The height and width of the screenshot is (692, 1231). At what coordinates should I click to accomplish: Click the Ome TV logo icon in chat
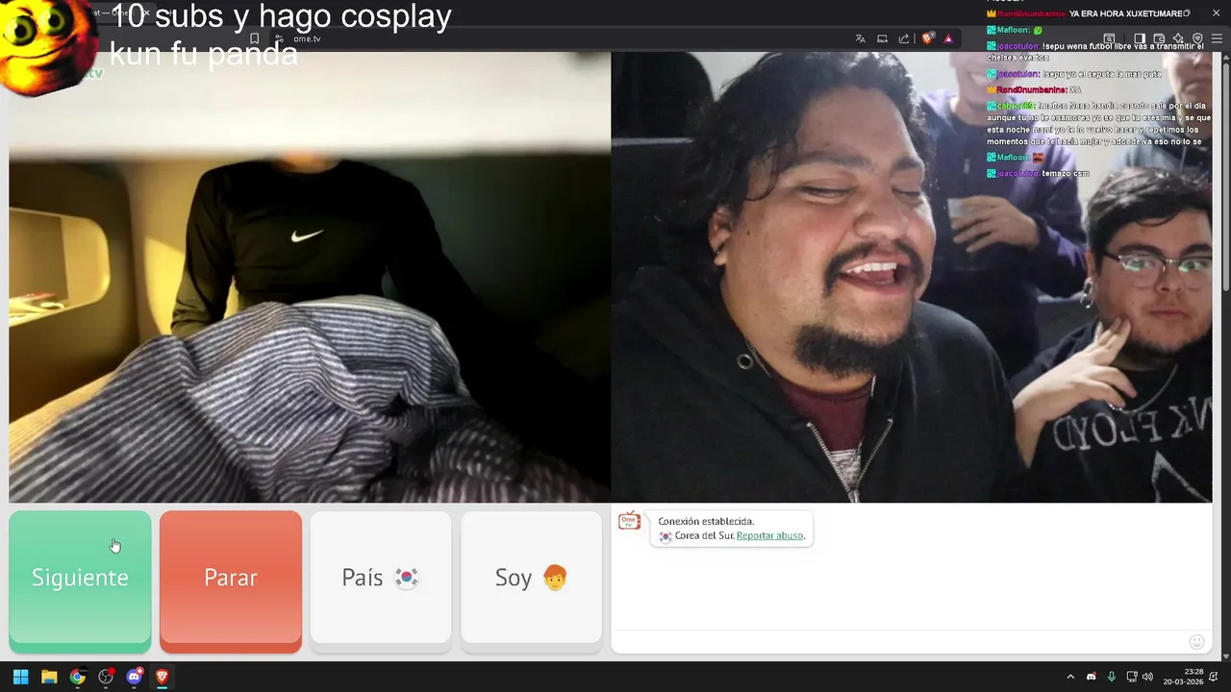coord(629,521)
